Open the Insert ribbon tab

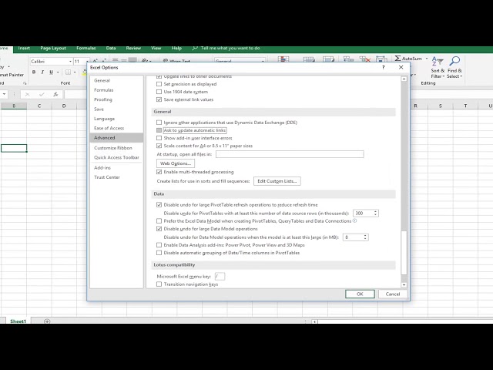click(x=24, y=48)
